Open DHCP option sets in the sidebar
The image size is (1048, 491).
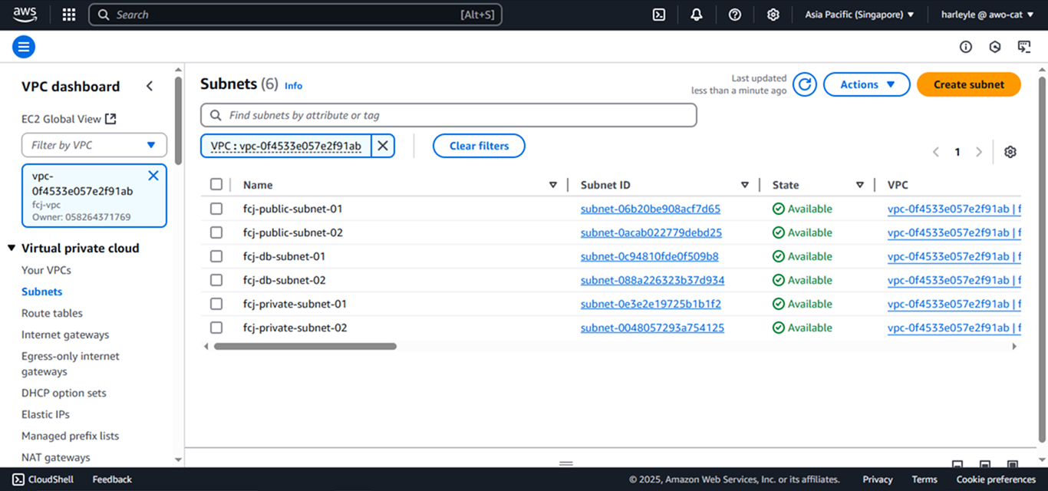point(64,393)
